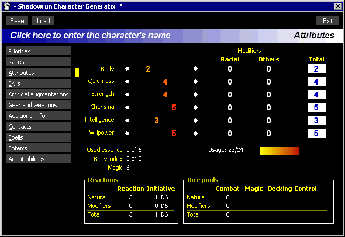Reduce Willpower with the left arrow

pos(127,133)
